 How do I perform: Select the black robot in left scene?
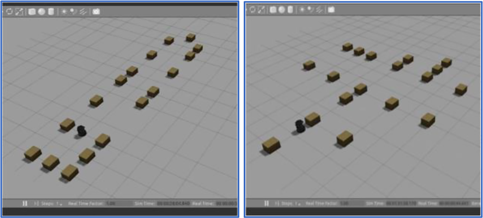tap(81, 131)
